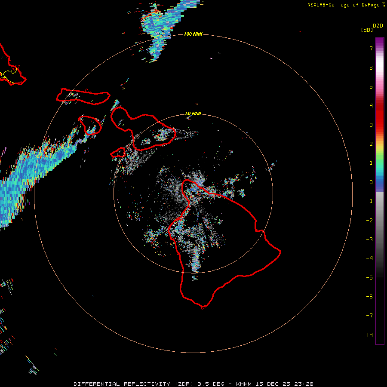Click the 4 value on color scale
Image resolution: width=387 pixels, height=387 pixels.
click(371, 106)
